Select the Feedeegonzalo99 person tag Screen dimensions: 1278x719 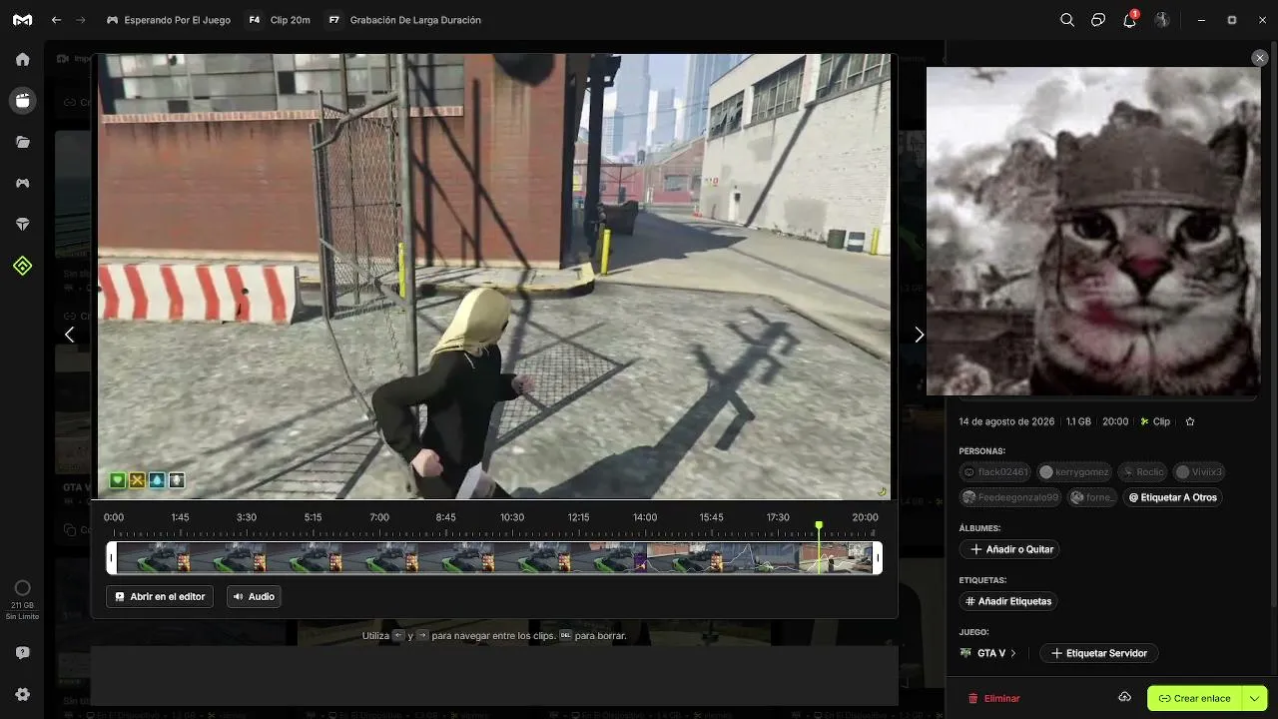click(x=1010, y=497)
